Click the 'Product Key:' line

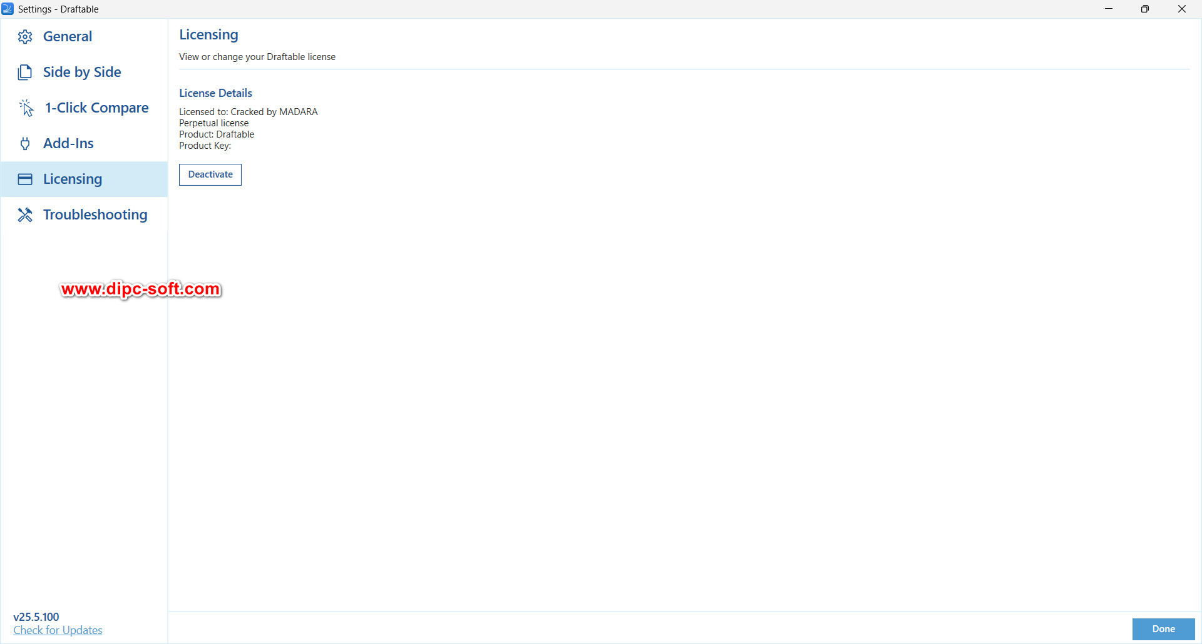click(x=205, y=146)
